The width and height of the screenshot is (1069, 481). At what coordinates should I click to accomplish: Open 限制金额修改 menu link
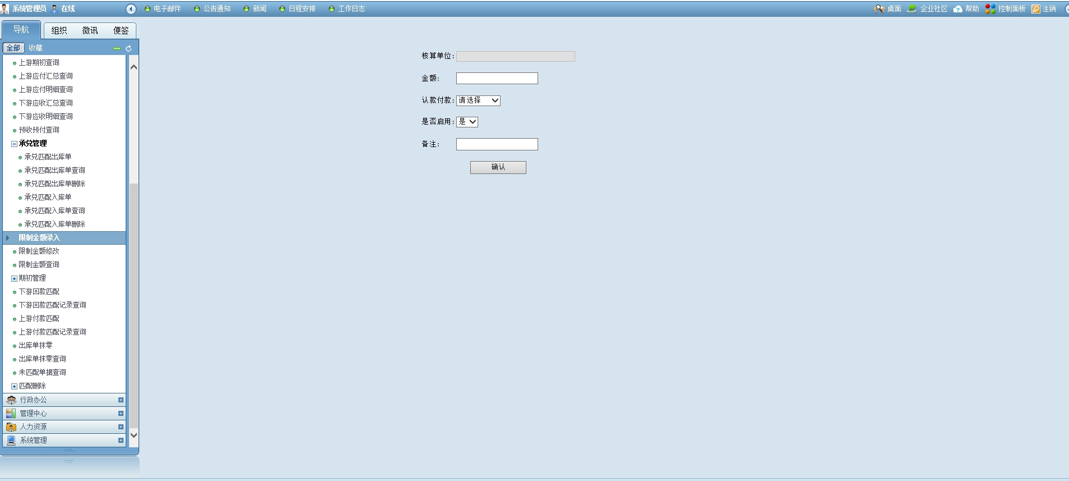click(x=39, y=251)
